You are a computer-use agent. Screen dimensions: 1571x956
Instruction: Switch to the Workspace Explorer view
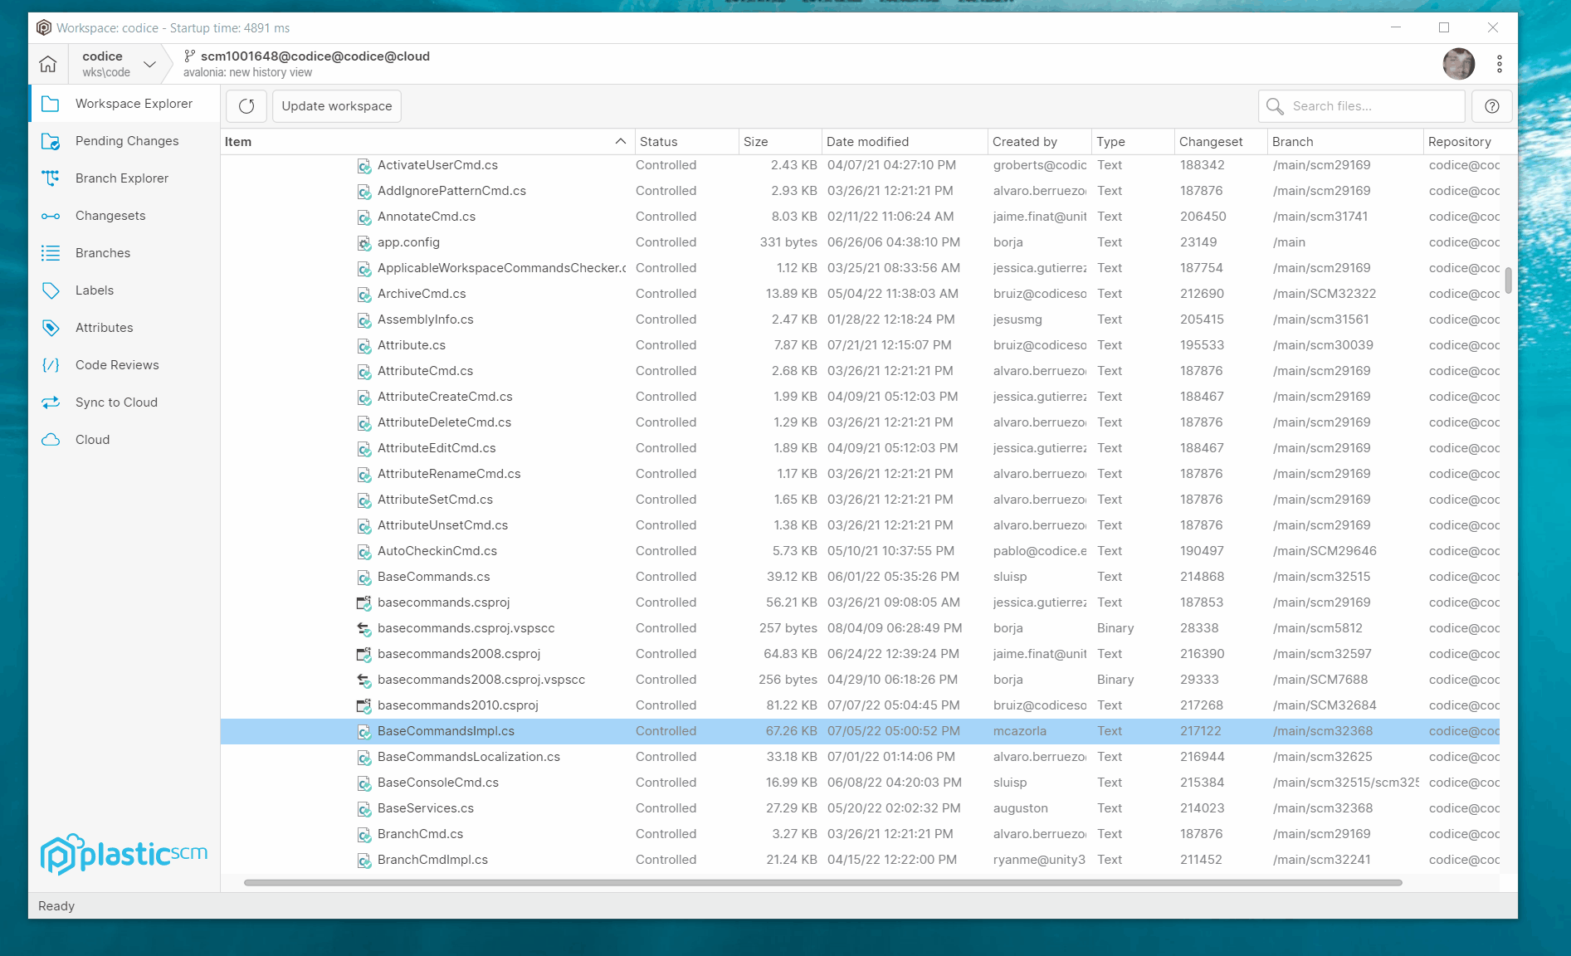click(x=134, y=103)
